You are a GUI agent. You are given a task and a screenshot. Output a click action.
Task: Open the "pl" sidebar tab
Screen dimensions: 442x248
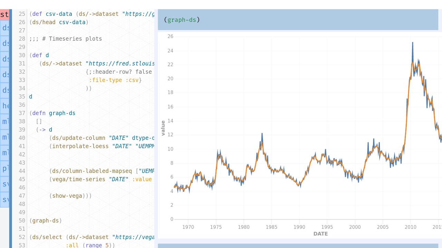5,168
